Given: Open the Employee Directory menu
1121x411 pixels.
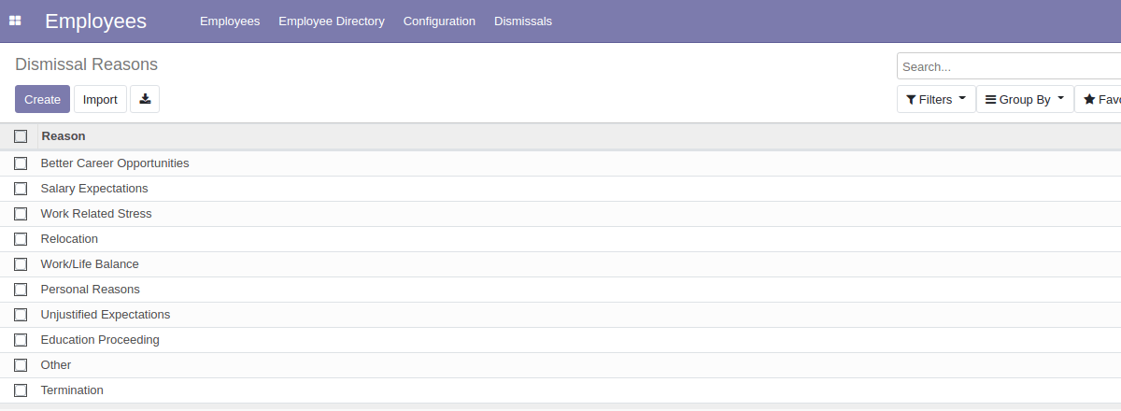Looking at the screenshot, I should pos(331,21).
